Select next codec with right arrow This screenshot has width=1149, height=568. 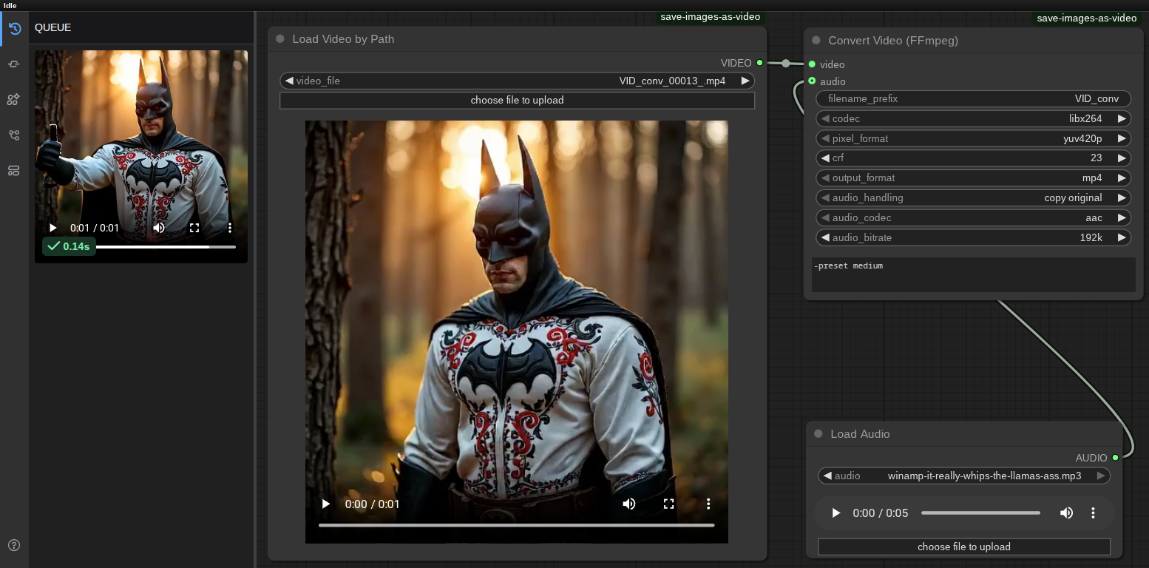1122,118
